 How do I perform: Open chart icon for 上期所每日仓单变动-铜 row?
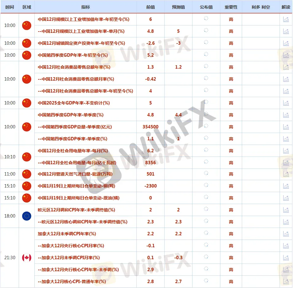[286, 186]
